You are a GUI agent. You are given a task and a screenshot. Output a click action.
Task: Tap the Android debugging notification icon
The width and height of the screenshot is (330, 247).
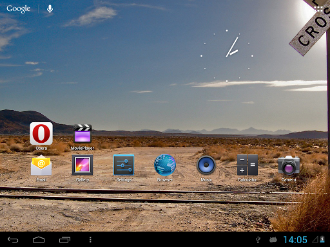pyautogui.click(x=273, y=239)
